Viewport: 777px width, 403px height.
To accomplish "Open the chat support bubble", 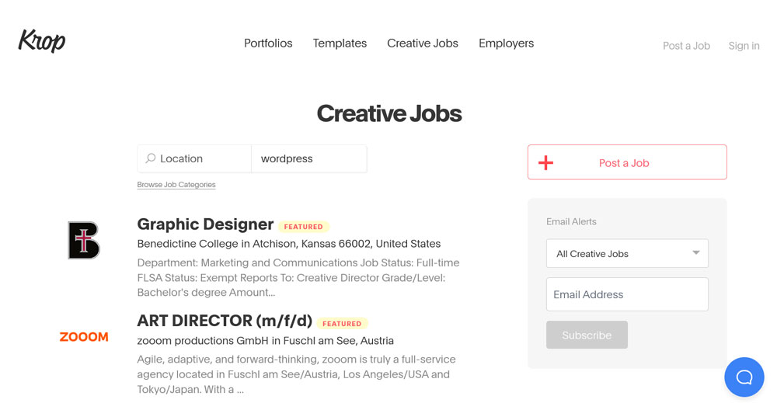I will (x=744, y=377).
